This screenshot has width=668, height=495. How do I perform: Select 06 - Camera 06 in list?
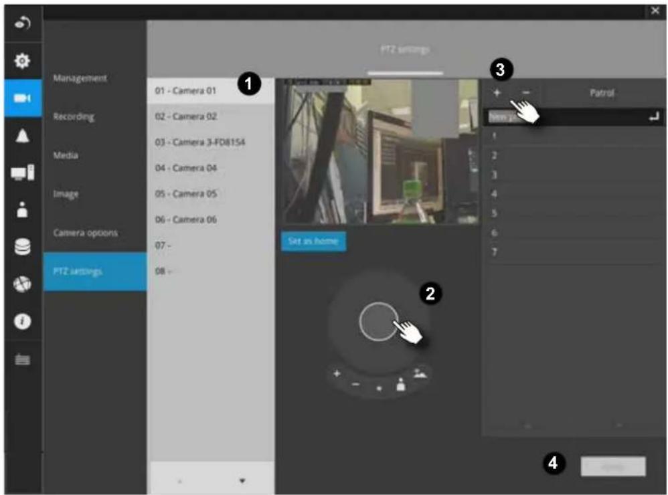[211, 219]
